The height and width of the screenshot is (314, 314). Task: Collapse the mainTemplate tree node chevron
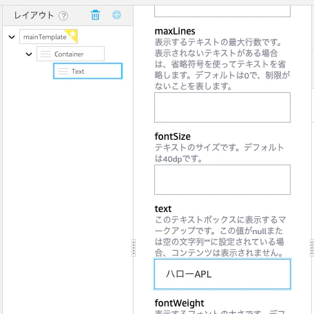[x=12, y=36]
